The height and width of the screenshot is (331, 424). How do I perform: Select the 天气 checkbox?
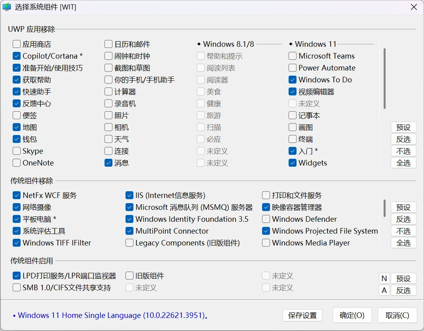[108, 139]
